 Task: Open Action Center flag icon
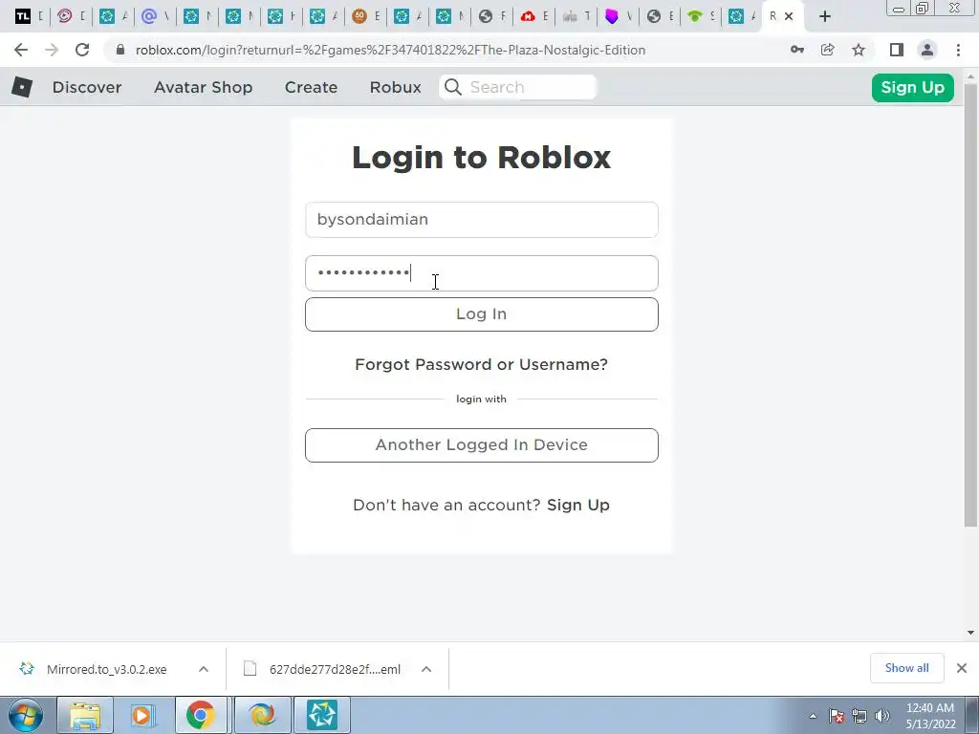tap(837, 716)
